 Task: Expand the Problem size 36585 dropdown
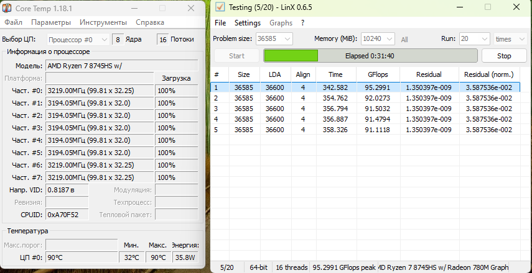click(274, 39)
